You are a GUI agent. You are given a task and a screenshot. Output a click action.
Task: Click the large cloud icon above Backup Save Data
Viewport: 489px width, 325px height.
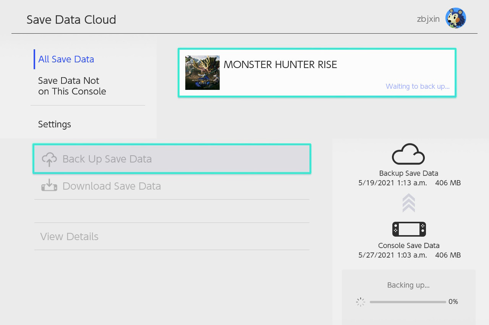408,154
